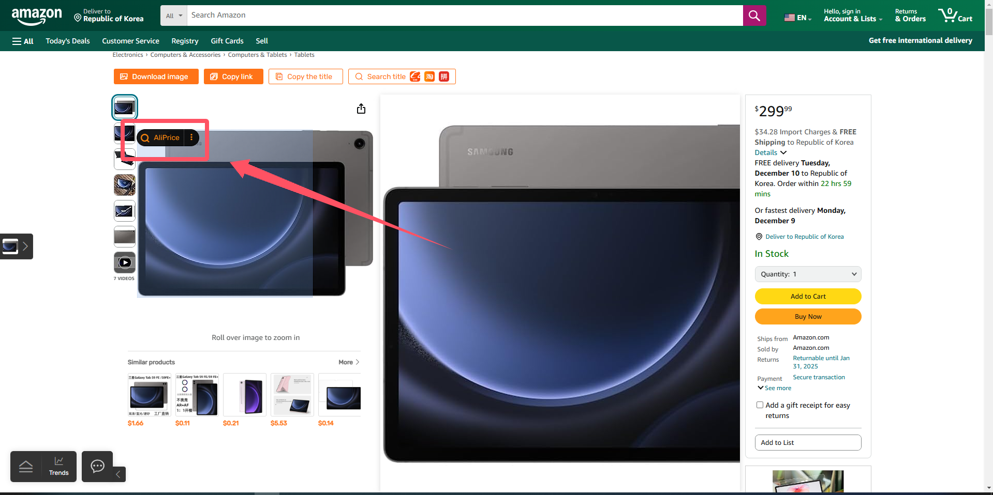Click the Taobao icon in Search title
The width and height of the screenshot is (993, 495).
pos(429,76)
